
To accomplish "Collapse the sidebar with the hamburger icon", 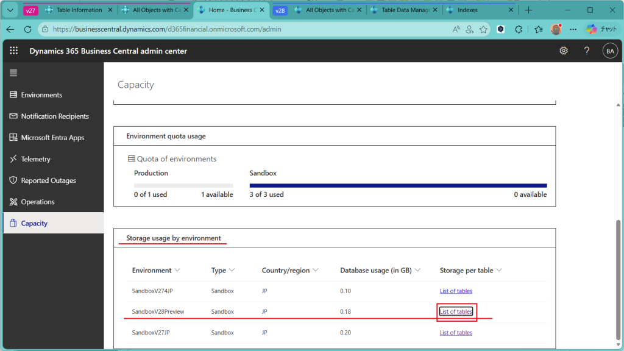I will [x=13, y=73].
